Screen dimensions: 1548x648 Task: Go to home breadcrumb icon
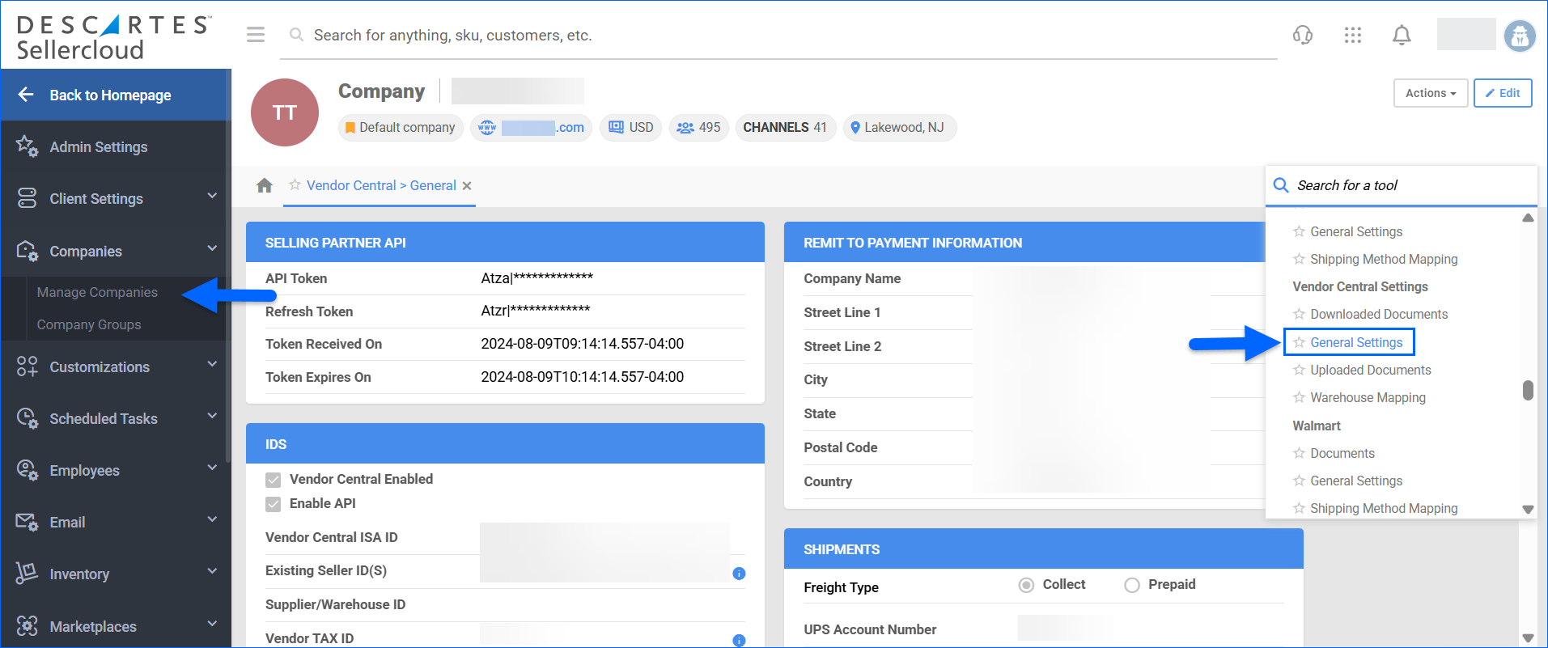click(265, 186)
